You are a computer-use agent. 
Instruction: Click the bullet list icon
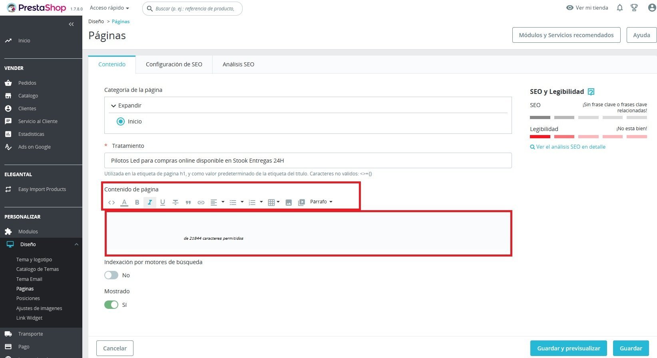233,203
